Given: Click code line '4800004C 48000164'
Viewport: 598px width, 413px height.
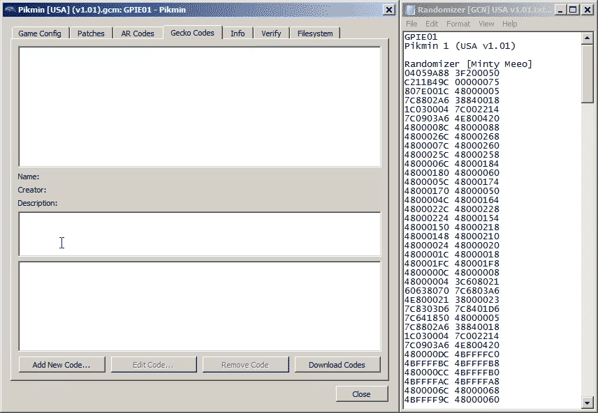Looking at the screenshot, I should [451, 200].
